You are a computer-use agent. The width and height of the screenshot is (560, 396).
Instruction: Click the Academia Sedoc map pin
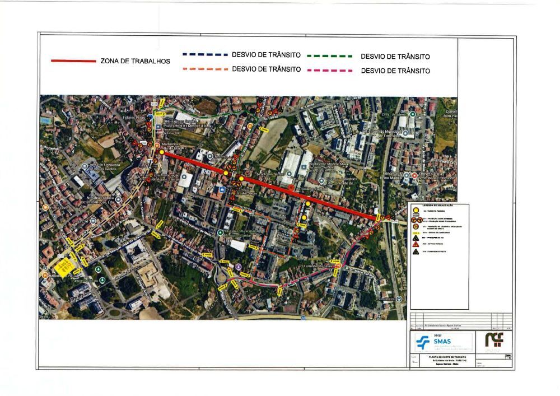290,174
